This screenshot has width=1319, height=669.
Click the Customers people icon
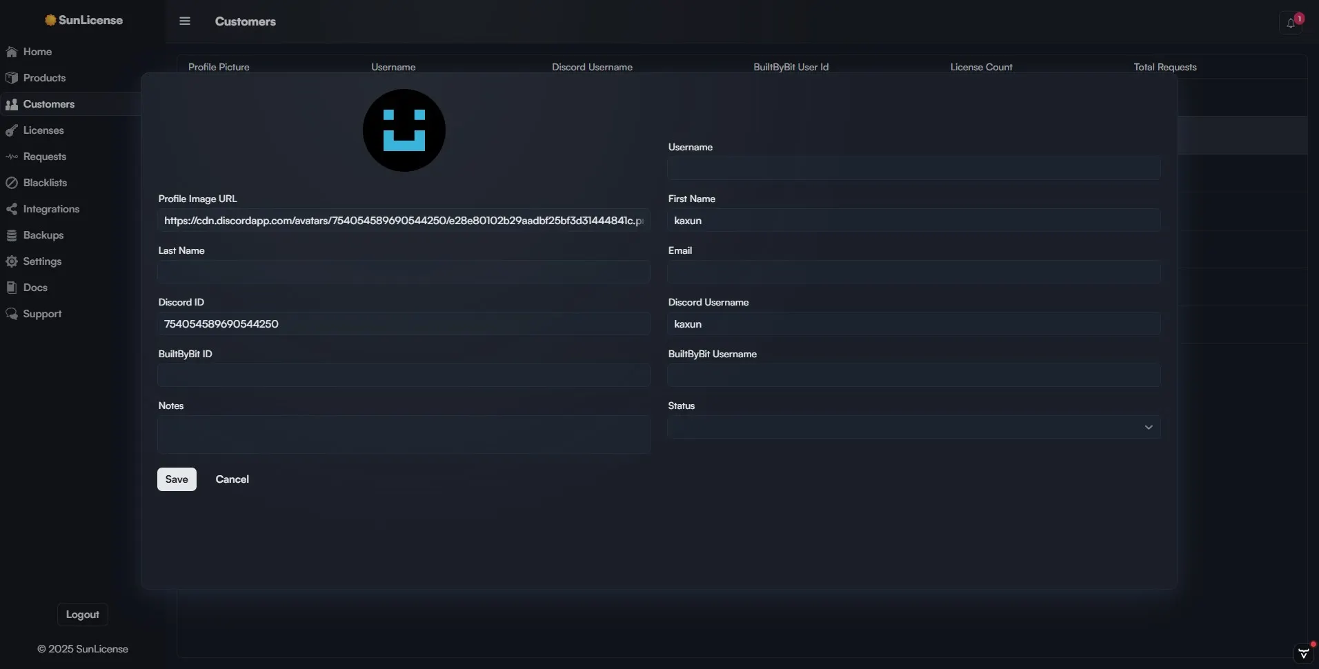[12, 104]
